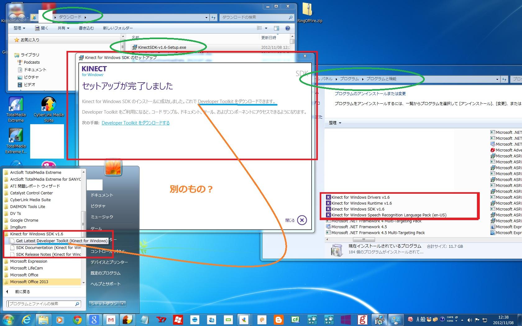Open the 共有 dropdown in Downloads toolbar
Image resolution: width=522 pixels, height=326 pixels.
pos(63,28)
